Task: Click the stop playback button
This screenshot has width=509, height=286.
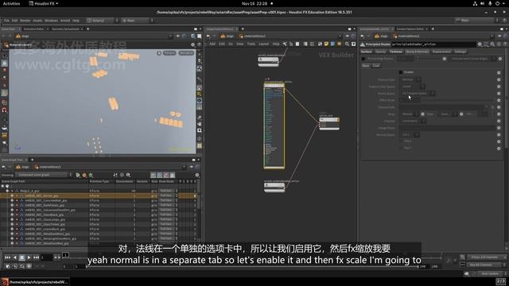Action: click(22, 257)
